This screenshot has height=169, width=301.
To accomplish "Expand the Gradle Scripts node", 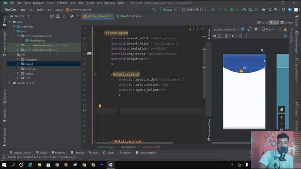I will [9, 83].
